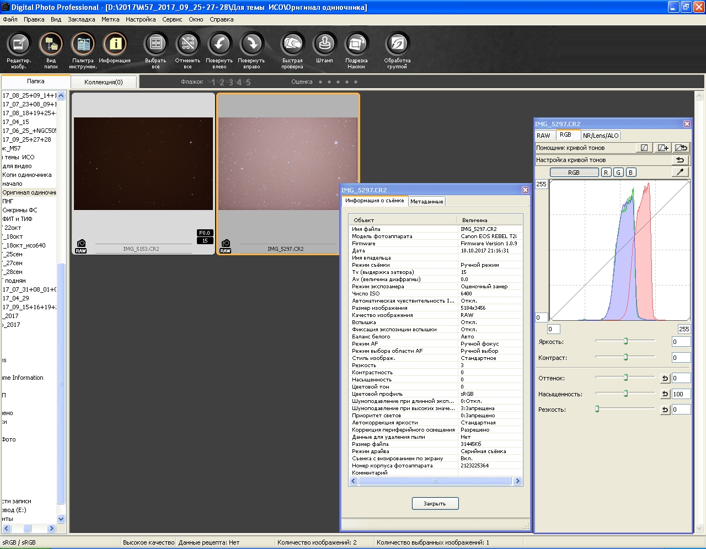The height and width of the screenshot is (549, 706).
Task: Enable the RGB channel button
Action: [574, 173]
